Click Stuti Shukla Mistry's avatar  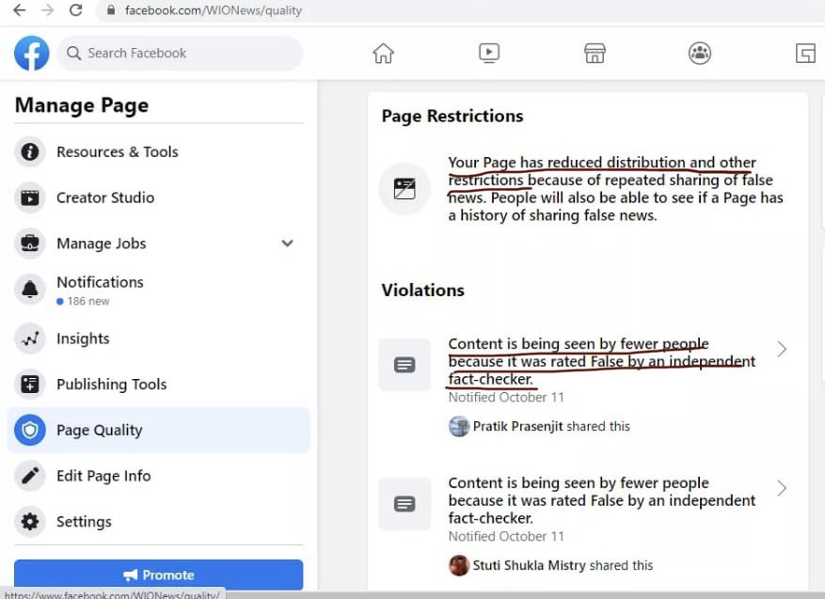pos(459,566)
